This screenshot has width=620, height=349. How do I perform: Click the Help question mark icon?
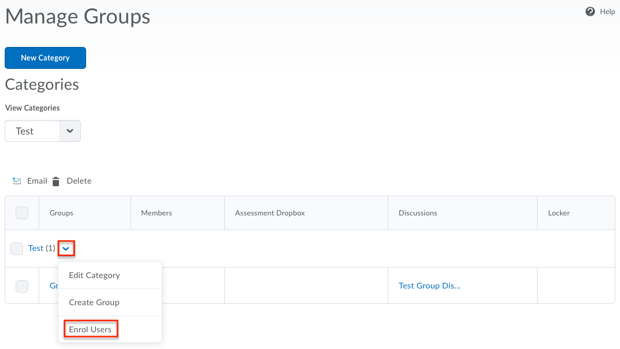pyautogui.click(x=590, y=12)
